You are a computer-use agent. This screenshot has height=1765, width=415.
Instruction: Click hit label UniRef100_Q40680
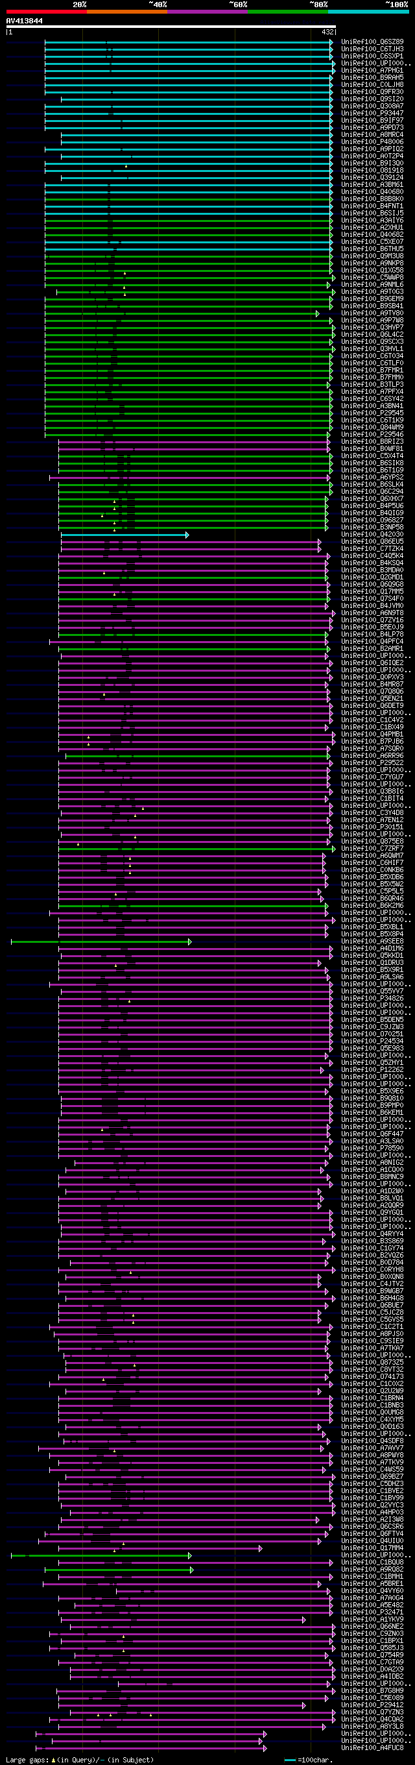373,192
